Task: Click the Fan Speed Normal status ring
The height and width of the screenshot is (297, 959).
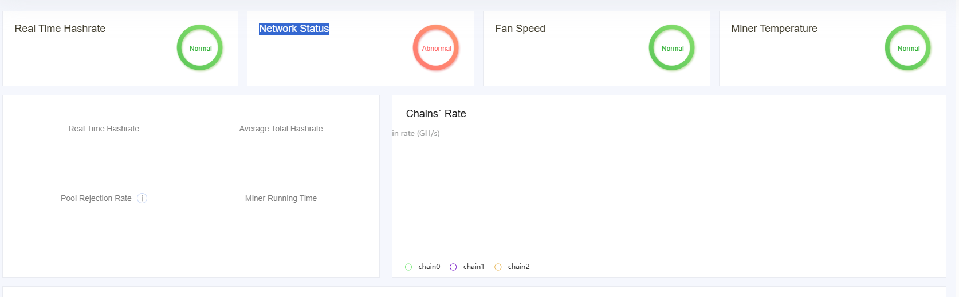Action: (x=672, y=48)
